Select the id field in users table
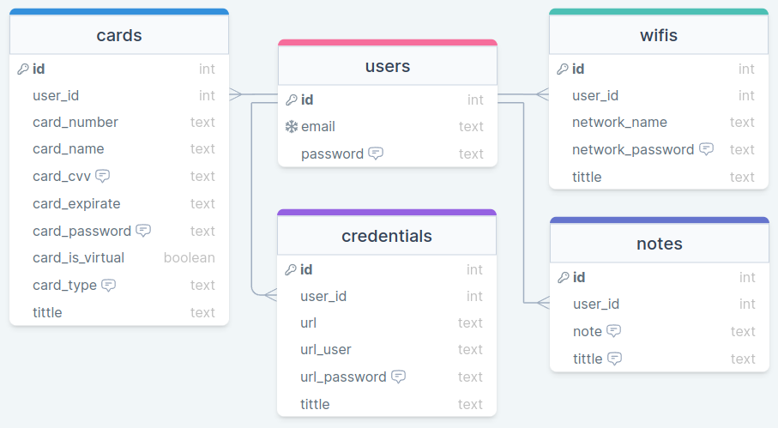 pyautogui.click(x=388, y=99)
